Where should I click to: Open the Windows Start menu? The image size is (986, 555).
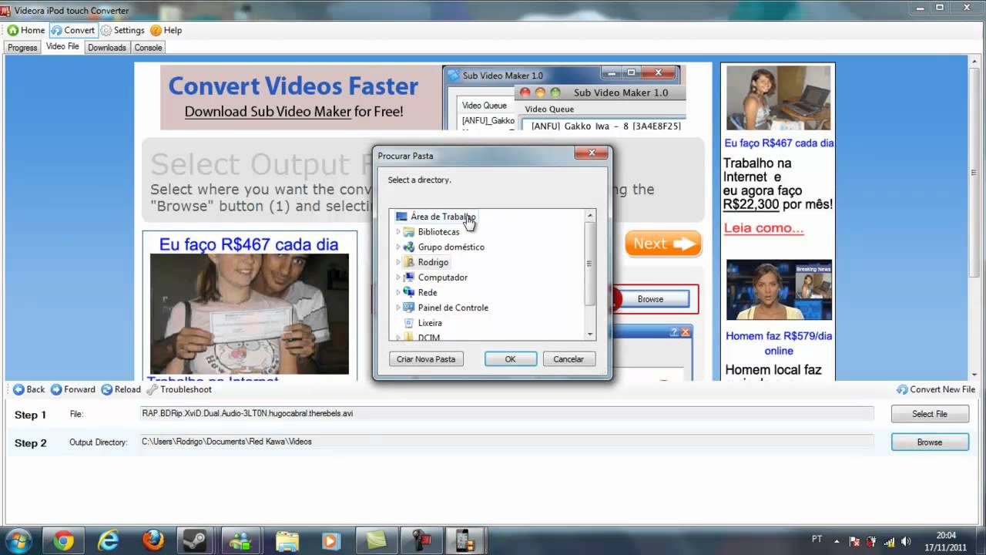point(18,540)
